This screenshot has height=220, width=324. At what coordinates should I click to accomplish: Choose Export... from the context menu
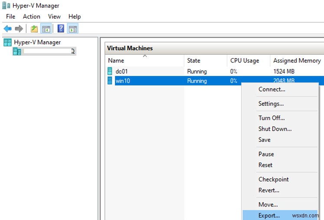[269, 215]
